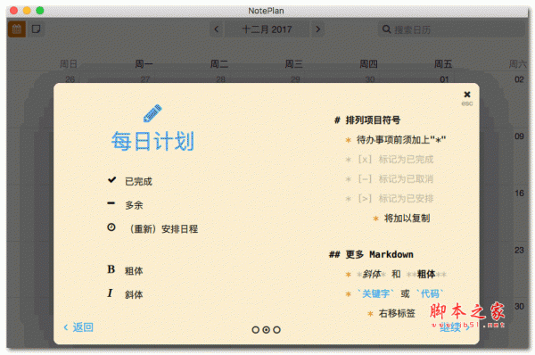Click the *斜体* 和 **粗体** line
The width and height of the screenshot is (535, 355).
click(x=396, y=274)
